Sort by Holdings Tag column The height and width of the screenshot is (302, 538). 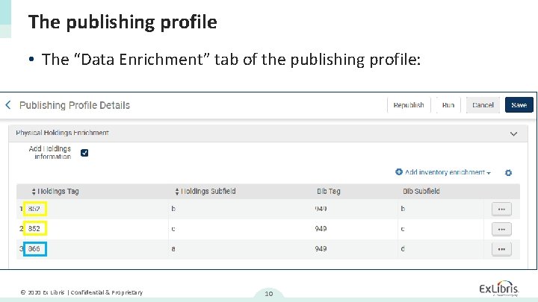click(x=55, y=192)
